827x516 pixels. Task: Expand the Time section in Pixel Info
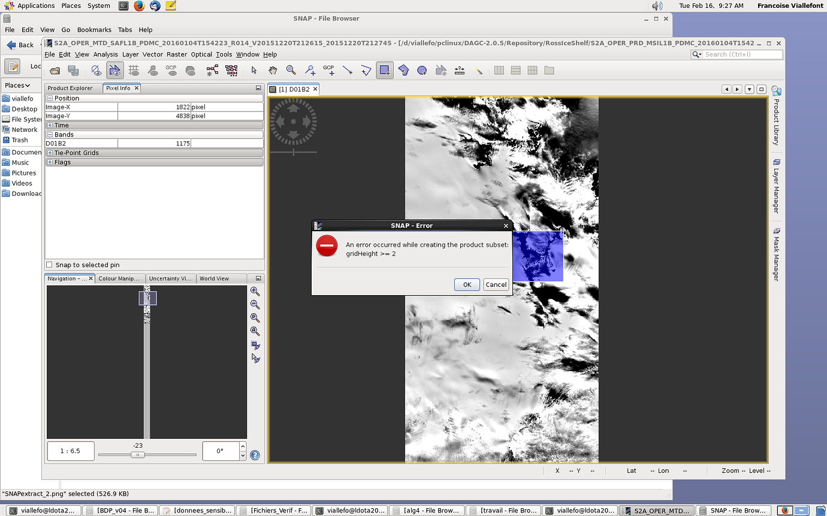click(x=50, y=125)
